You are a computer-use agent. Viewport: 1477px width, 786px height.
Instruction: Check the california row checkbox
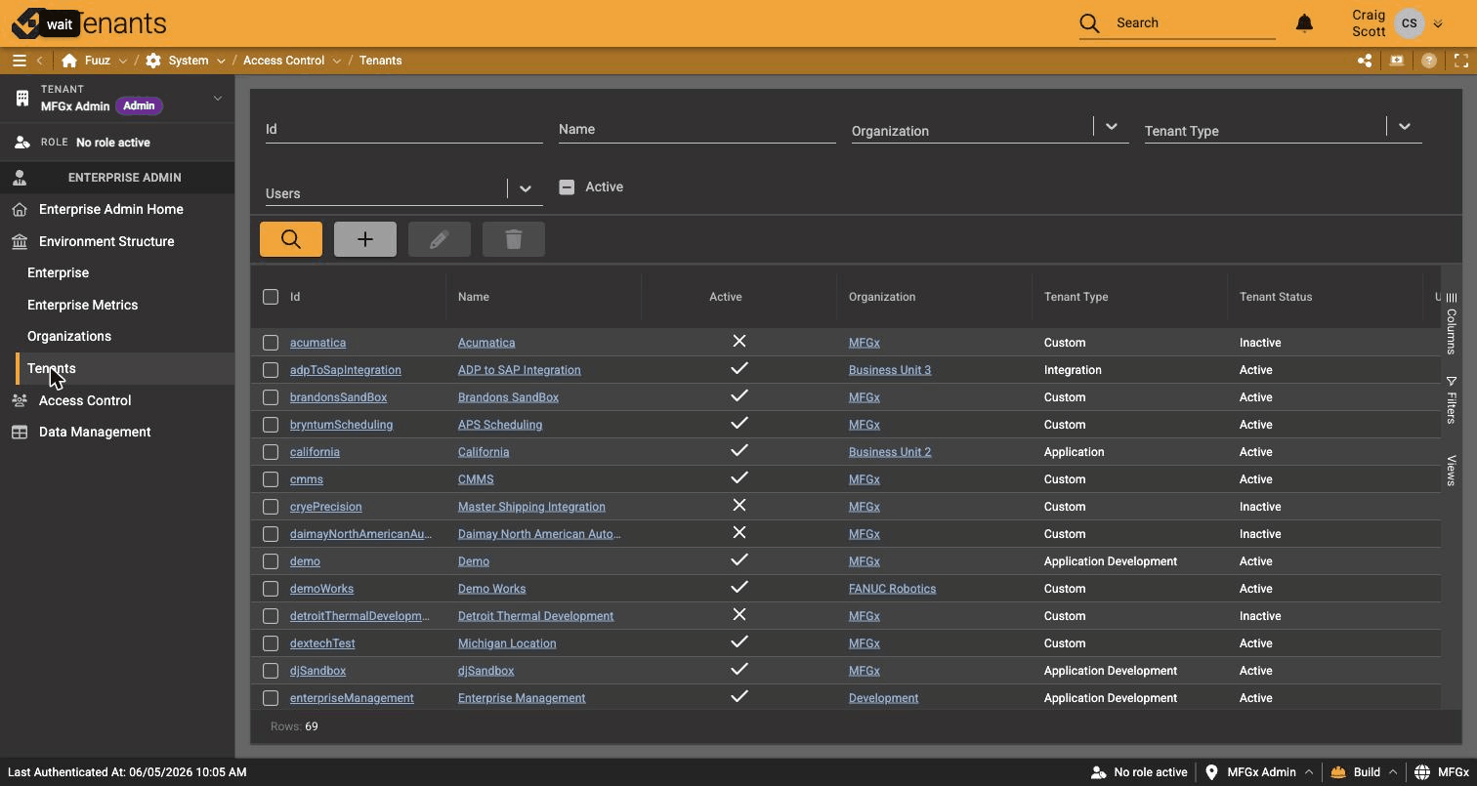pyautogui.click(x=271, y=452)
